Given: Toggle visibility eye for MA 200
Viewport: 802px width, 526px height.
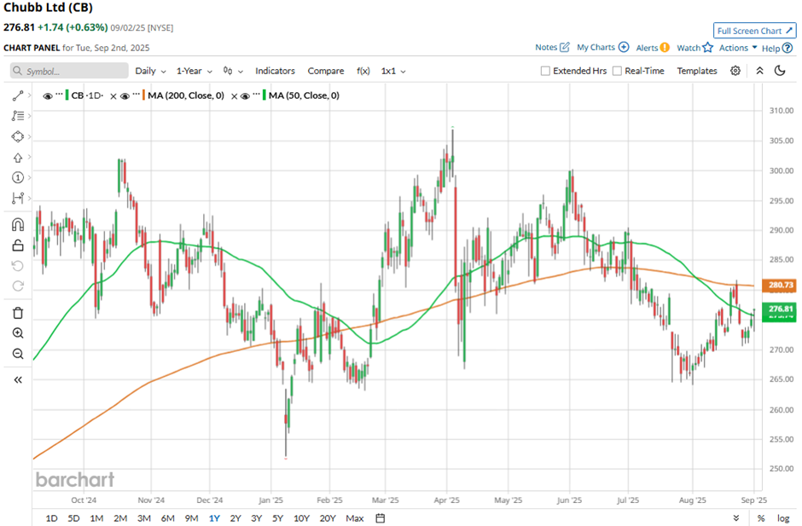Looking at the screenshot, I should (x=125, y=95).
